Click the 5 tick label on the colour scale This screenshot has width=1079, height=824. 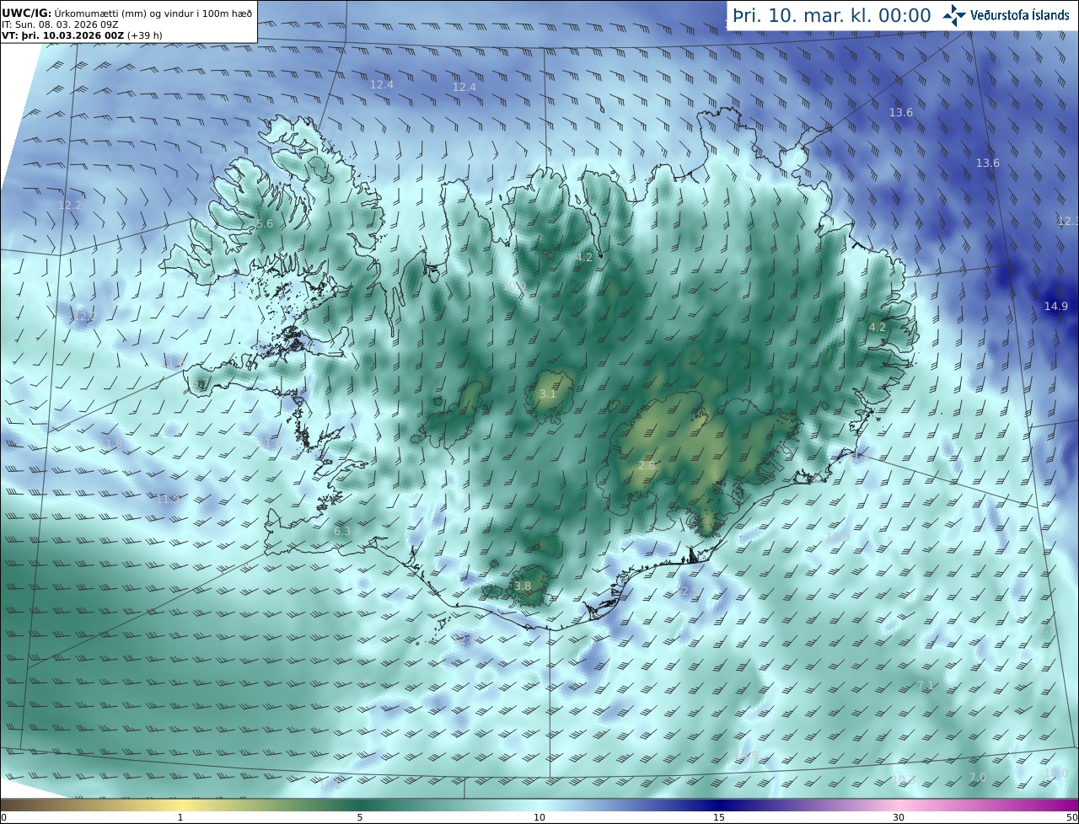click(360, 817)
